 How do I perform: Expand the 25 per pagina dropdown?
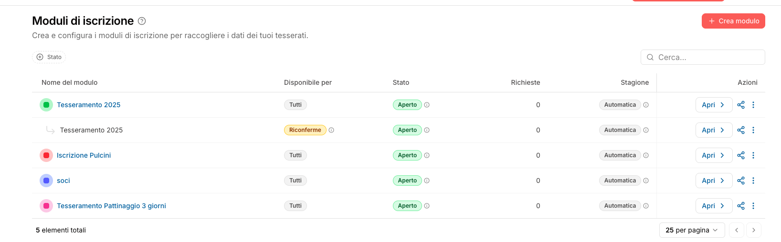coord(692,230)
